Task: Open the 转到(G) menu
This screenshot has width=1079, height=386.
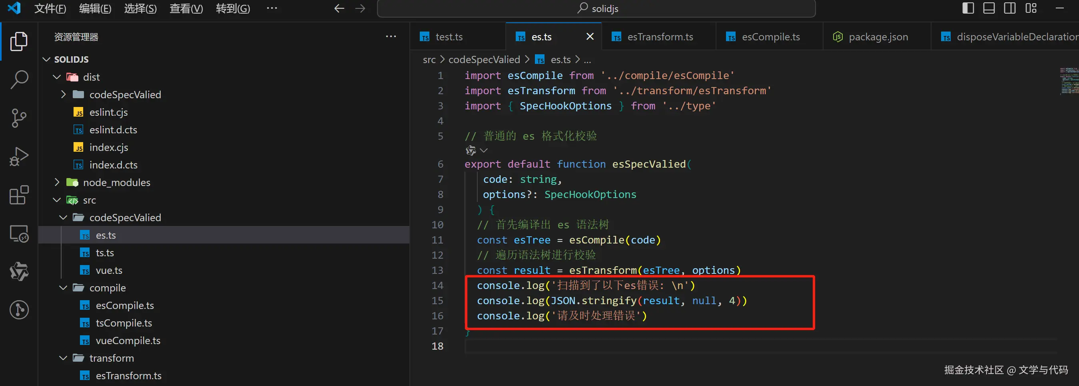Action: click(233, 8)
